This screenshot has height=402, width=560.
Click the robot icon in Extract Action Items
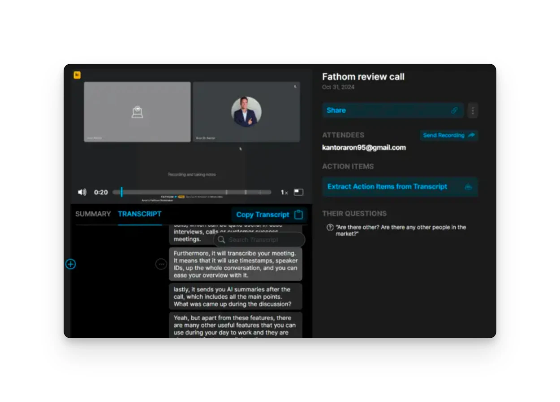pos(468,187)
